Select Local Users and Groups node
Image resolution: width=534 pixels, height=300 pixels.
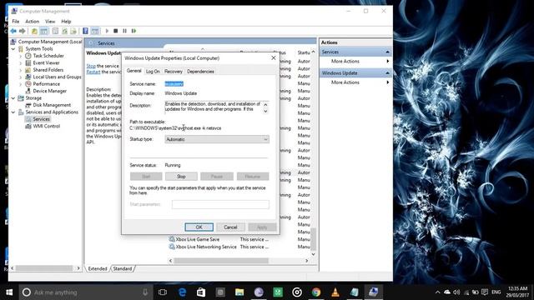[58, 77]
